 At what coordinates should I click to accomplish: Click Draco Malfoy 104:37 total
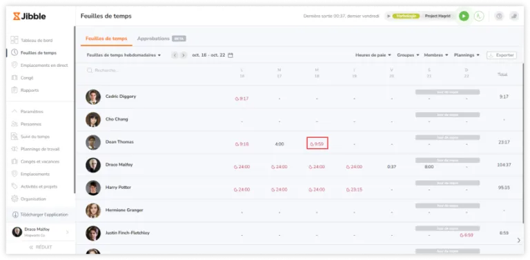point(504,165)
